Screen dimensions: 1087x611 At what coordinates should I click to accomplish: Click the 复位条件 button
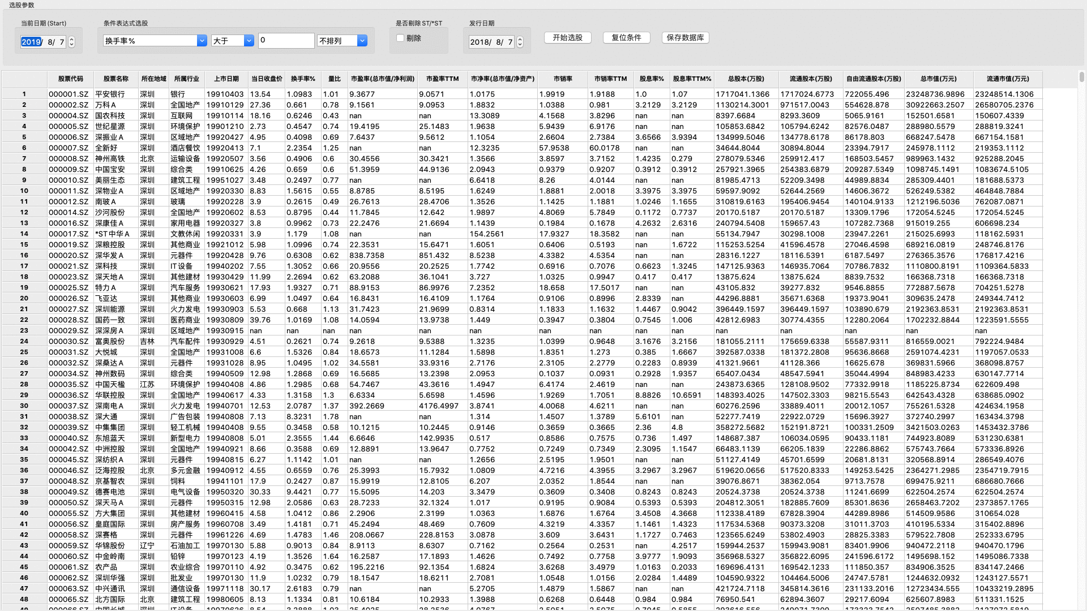click(x=626, y=37)
